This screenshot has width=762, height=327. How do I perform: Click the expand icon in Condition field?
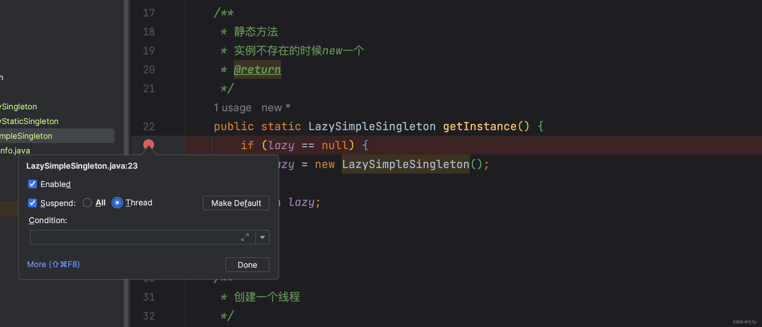click(245, 237)
